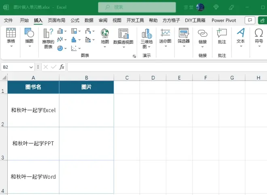Insert a combo chart

(88, 40)
